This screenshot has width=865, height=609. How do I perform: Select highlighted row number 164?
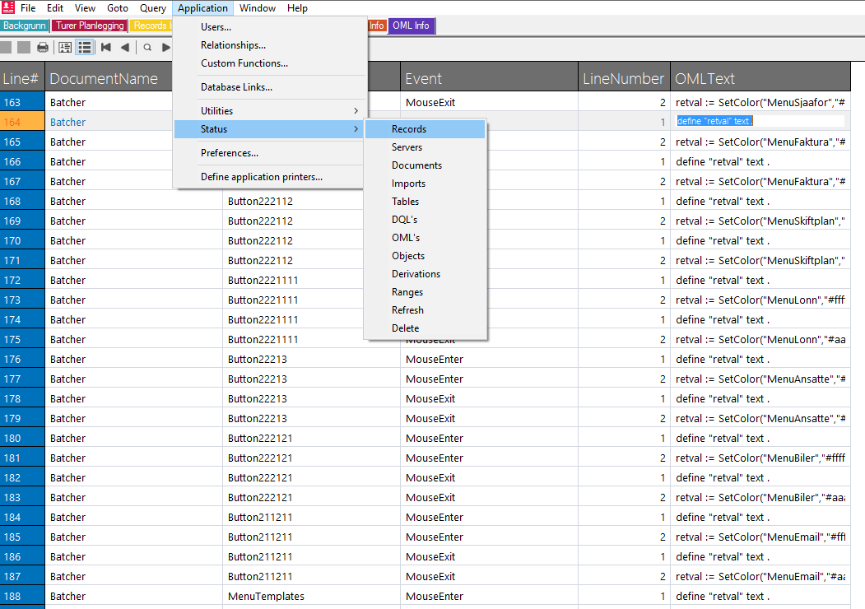click(22, 122)
